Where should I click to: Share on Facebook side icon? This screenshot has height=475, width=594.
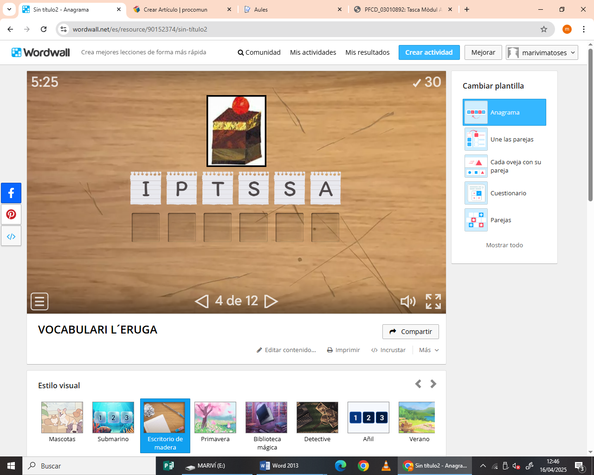11,193
